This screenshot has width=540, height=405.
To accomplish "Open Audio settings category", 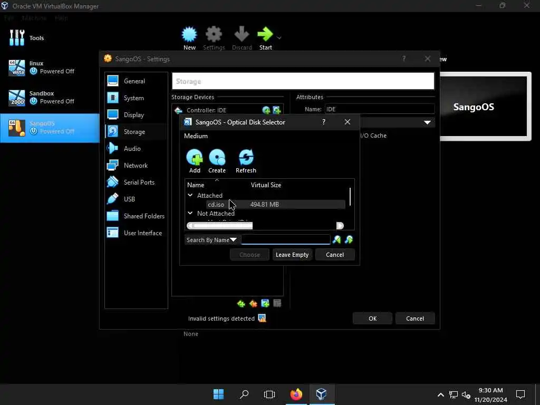I will click(136, 148).
